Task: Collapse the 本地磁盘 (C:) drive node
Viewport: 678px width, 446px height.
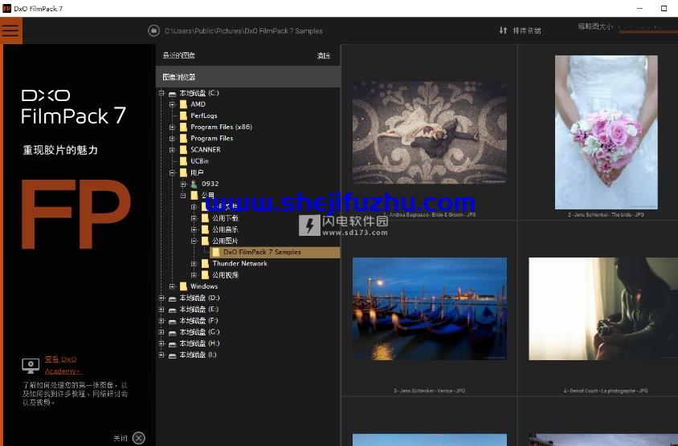Action: point(161,93)
